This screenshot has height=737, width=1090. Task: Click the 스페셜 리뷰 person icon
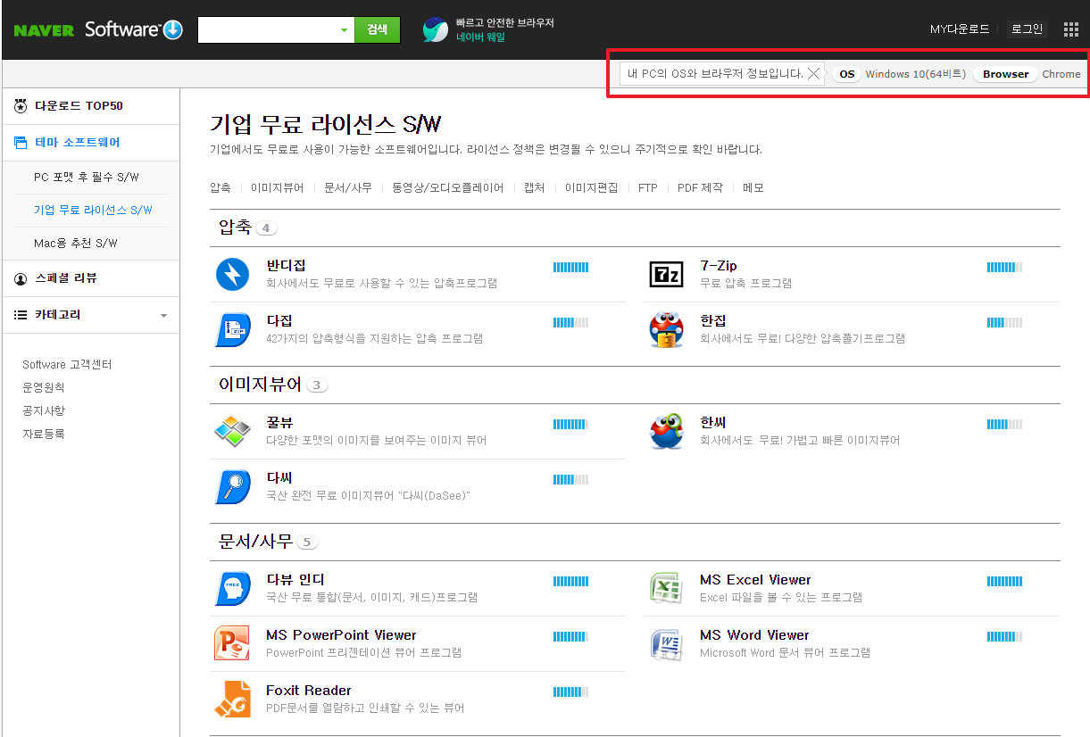click(21, 279)
